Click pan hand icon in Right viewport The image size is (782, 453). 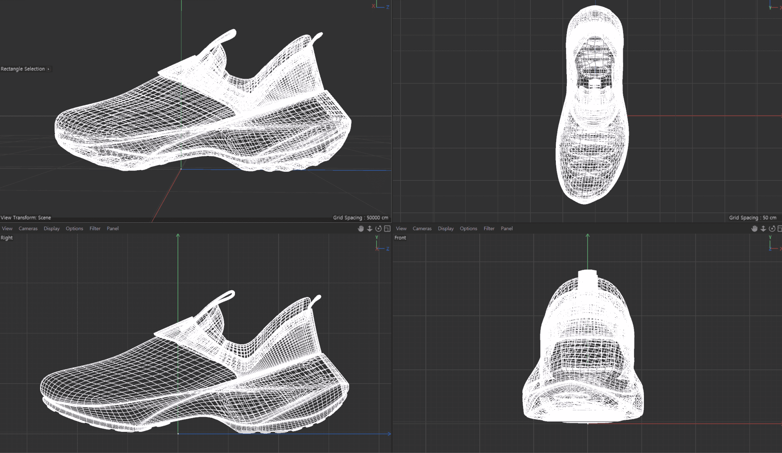coord(361,229)
